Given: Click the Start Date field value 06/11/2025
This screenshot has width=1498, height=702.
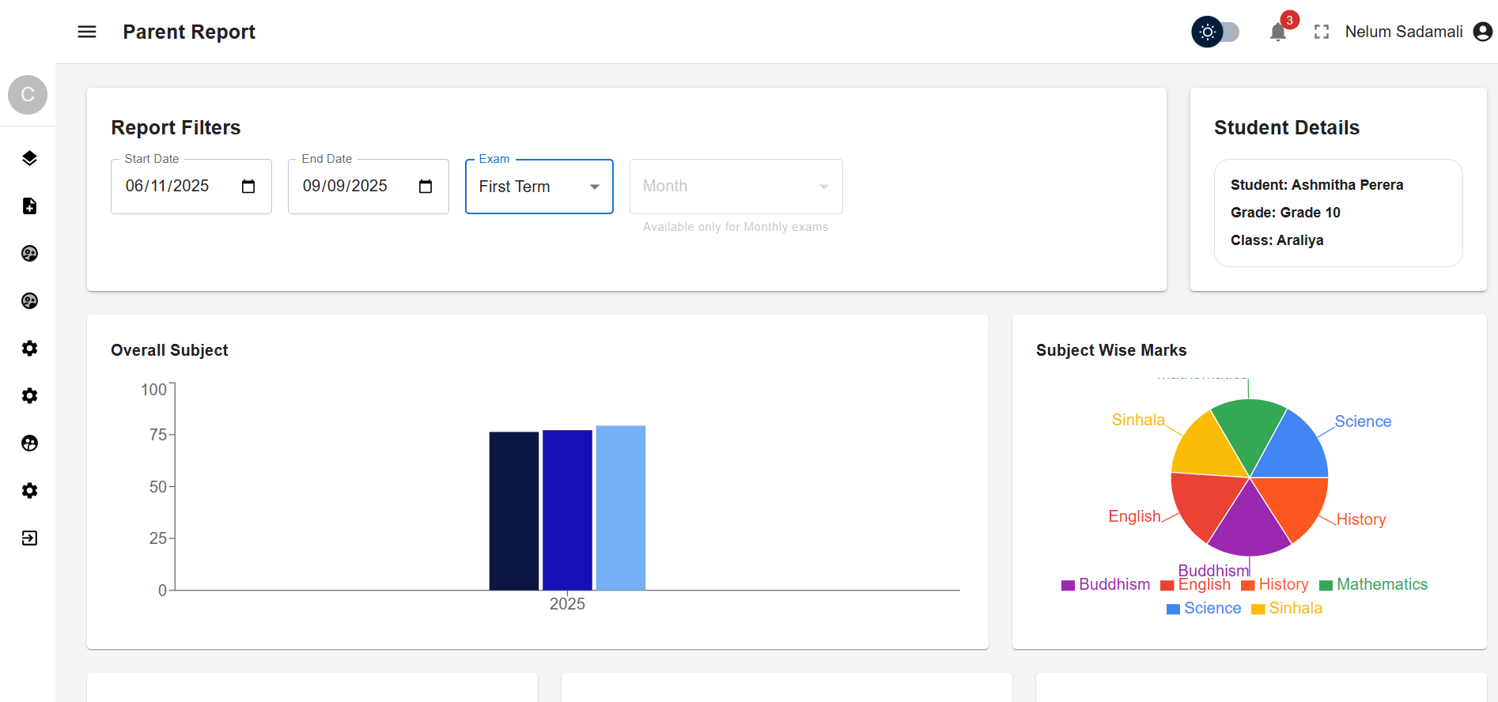Looking at the screenshot, I should (168, 187).
